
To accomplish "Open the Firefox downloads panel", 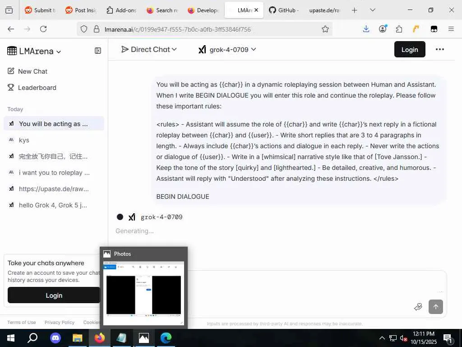I will click(366, 29).
